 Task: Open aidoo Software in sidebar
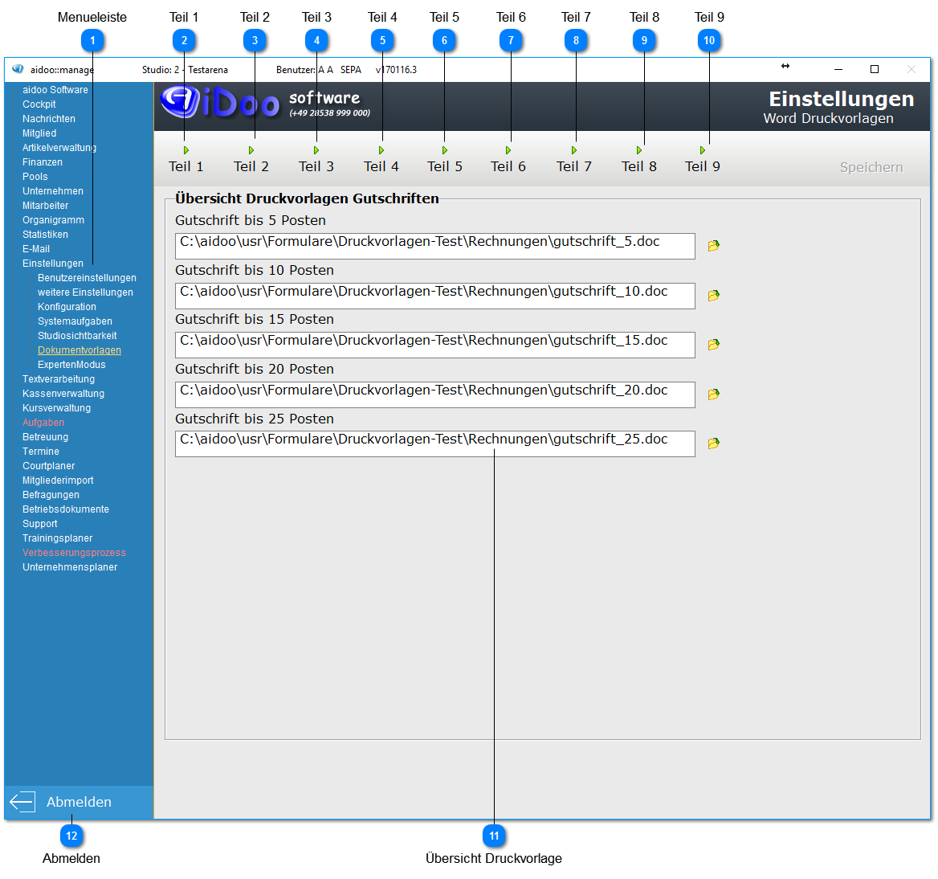pos(55,90)
